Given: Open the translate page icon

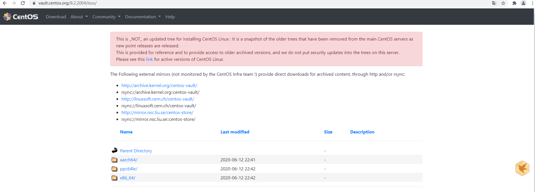Looking at the screenshot, I should point(494,3).
